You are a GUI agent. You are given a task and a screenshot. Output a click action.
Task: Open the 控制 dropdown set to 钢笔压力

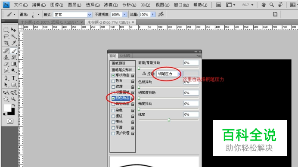169,74
